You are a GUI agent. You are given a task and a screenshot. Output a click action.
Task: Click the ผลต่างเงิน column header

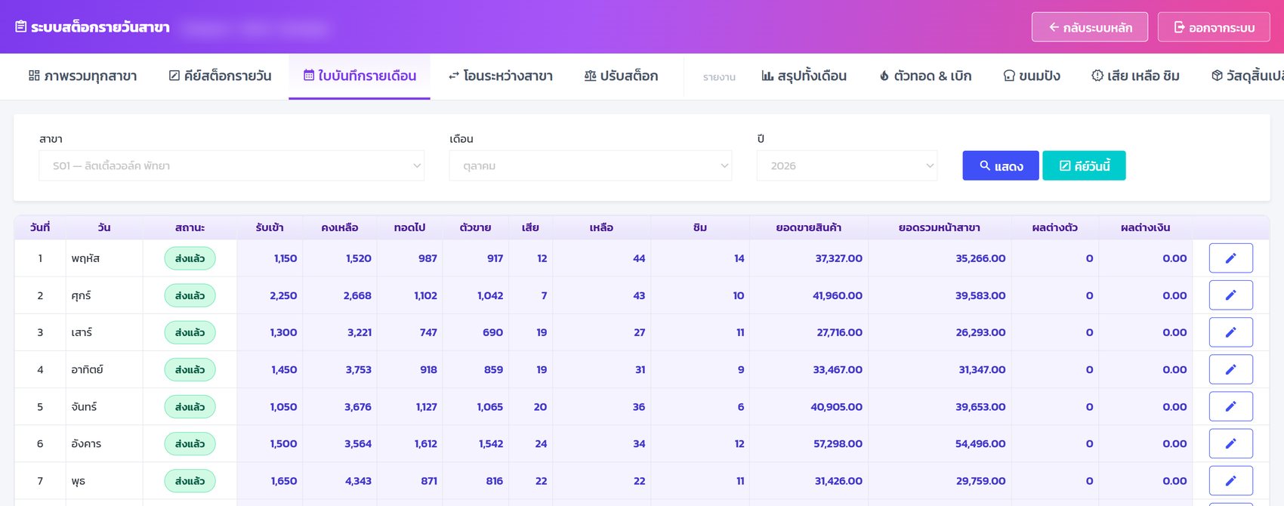coord(1145,227)
